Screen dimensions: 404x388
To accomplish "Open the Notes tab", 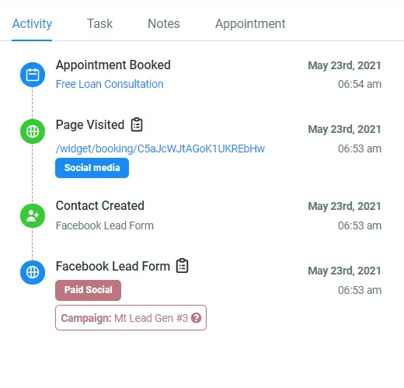I will point(164,23).
